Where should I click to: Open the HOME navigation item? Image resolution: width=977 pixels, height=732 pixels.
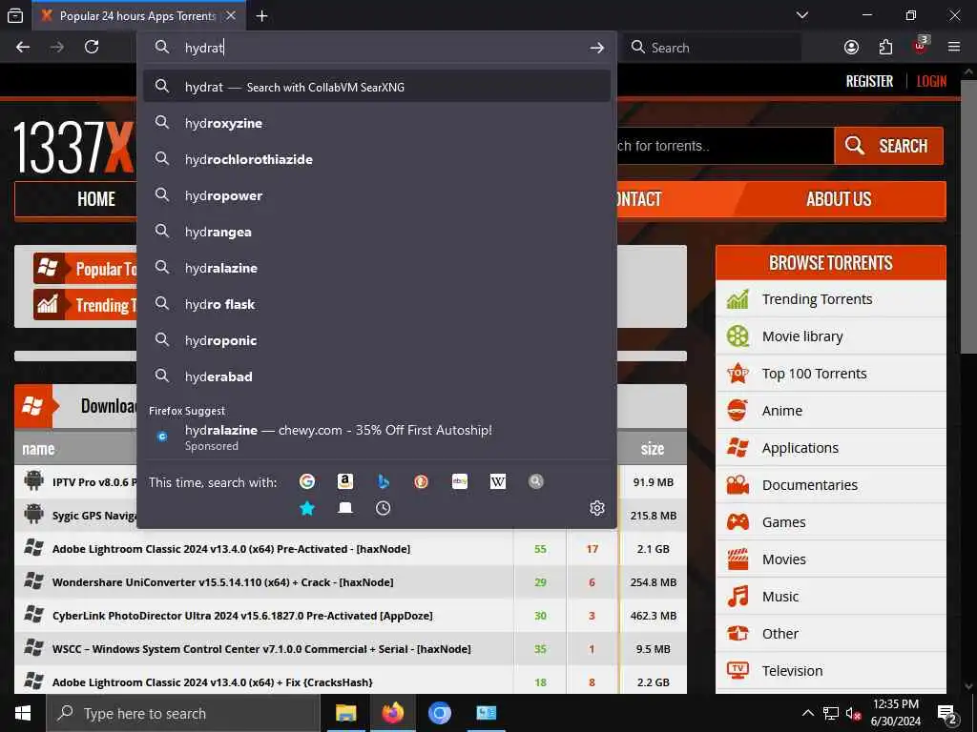click(x=96, y=199)
